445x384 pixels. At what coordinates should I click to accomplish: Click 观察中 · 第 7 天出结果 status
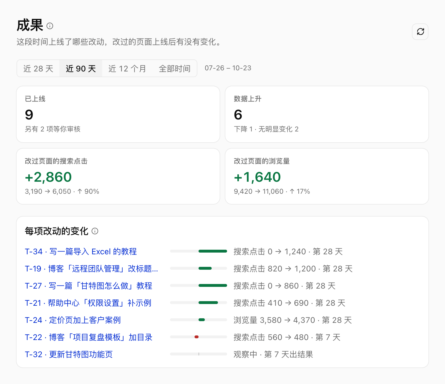tap(273, 354)
